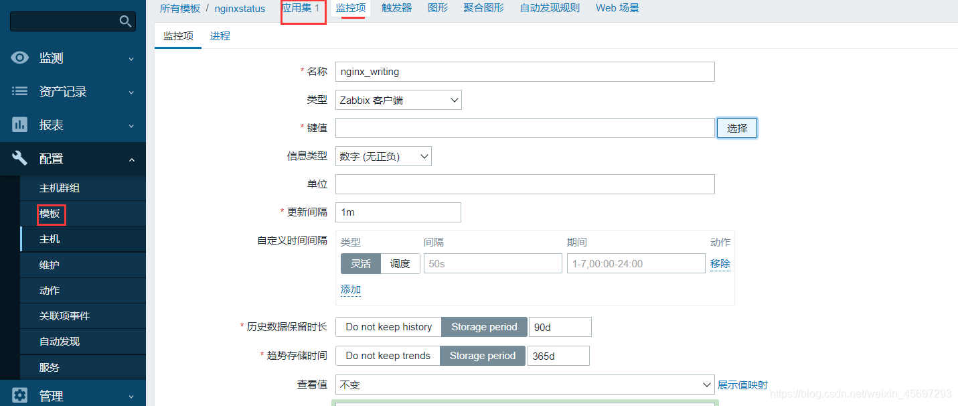
Task: Click the wrench icon beside 配置
Action: (x=20, y=158)
